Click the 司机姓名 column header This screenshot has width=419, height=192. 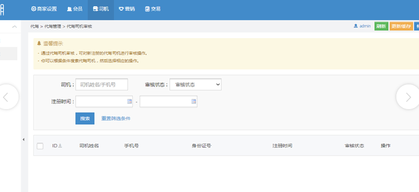pyautogui.click(x=89, y=146)
